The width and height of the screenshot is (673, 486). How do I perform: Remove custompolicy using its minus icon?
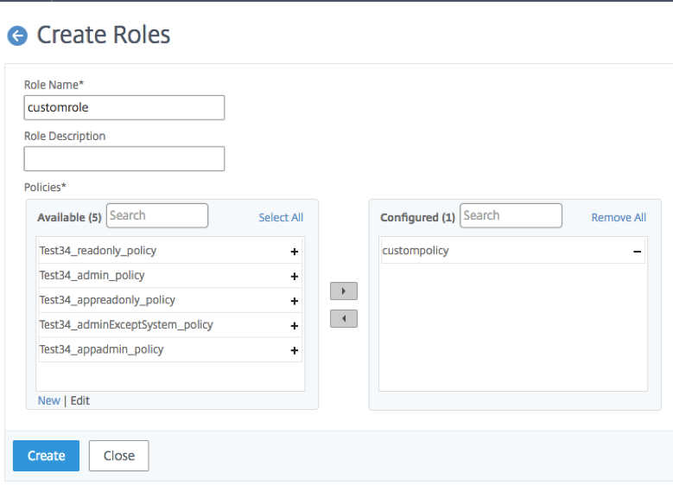pos(637,252)
